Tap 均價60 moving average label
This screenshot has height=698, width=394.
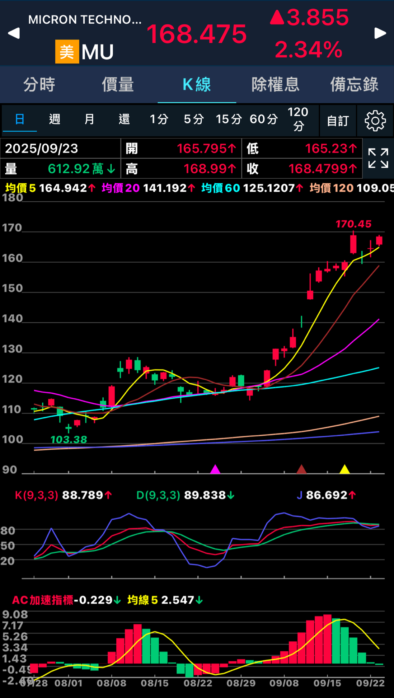221,188
